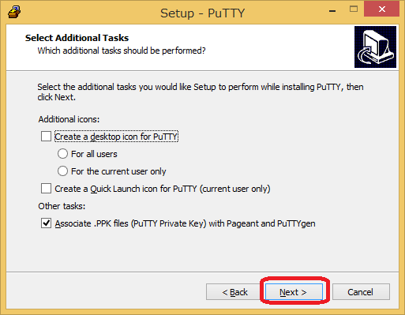Click the Setup - PuTTY title text
405x315 pixels.
[x=203, y=13]
